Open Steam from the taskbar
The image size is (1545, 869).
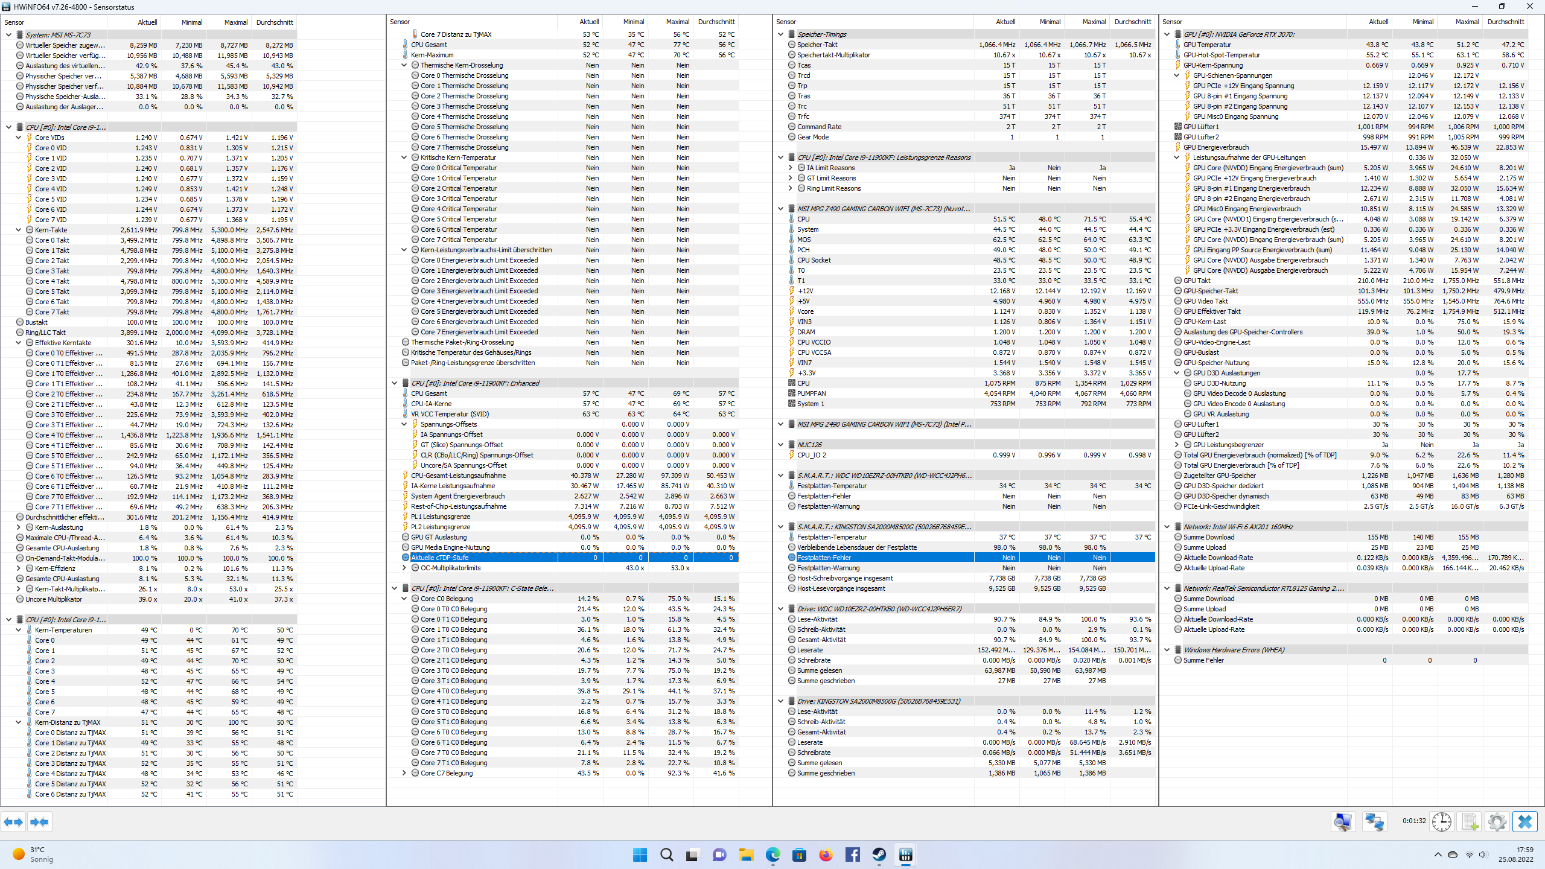coord(879,855)
